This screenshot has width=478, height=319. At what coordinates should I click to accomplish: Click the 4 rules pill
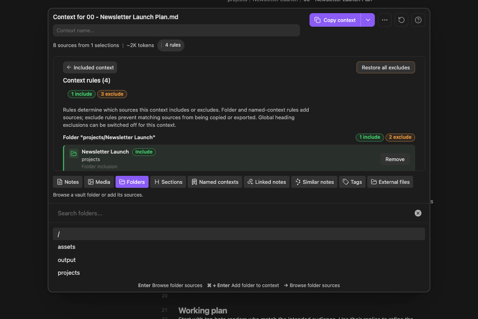[x=171, y=45]
